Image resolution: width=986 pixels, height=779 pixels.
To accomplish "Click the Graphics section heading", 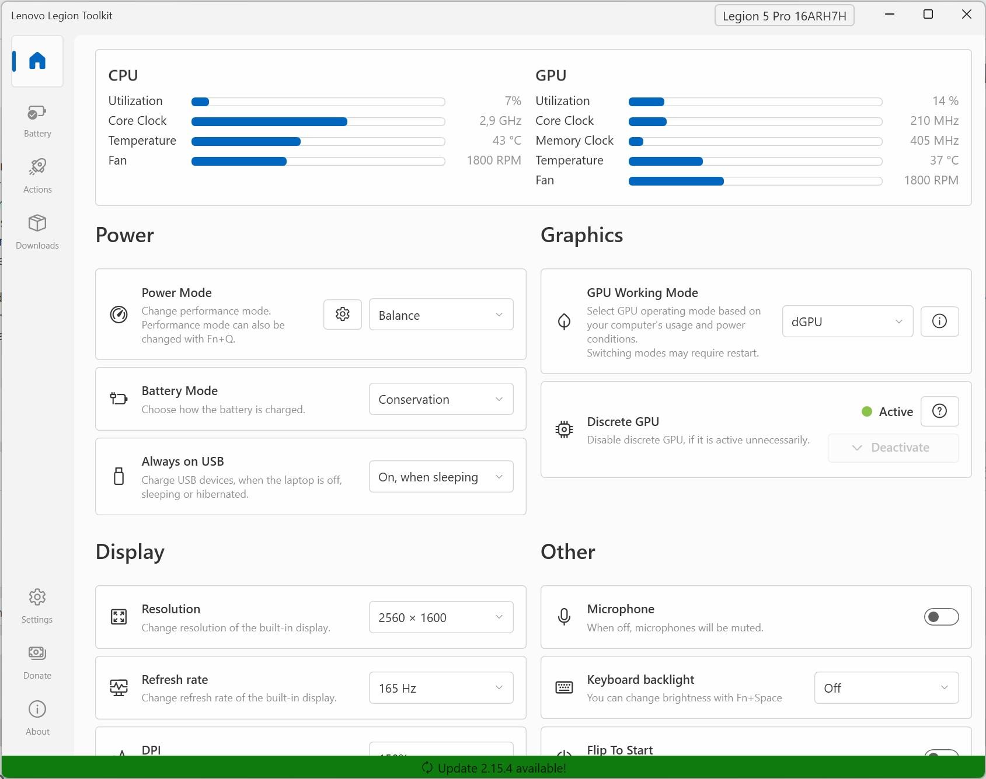I will (x=581, y=235).
